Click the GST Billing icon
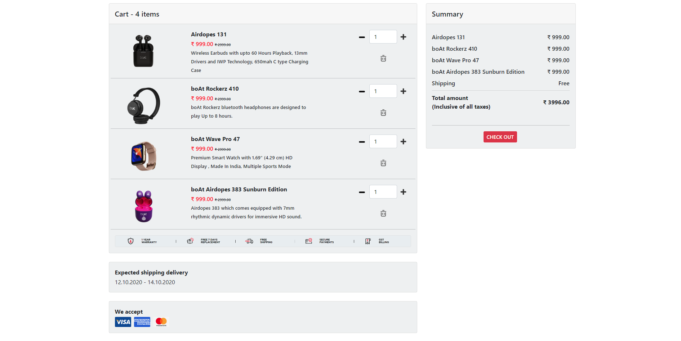681x341 pixels. [x=368, y=241]
